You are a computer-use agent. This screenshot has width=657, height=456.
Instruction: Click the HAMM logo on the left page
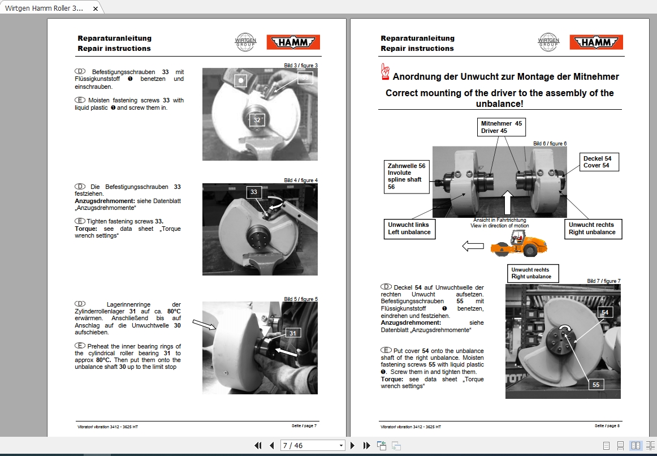292,41
